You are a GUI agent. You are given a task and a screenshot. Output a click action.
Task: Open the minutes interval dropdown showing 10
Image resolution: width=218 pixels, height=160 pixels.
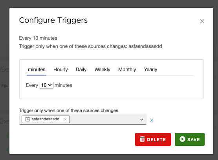(46, 85)
